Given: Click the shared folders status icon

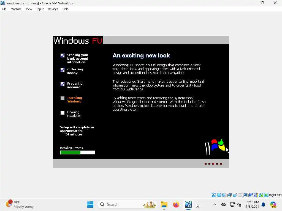Looking at the screenshot, I should pyautogui.click(x=240, y=195).
